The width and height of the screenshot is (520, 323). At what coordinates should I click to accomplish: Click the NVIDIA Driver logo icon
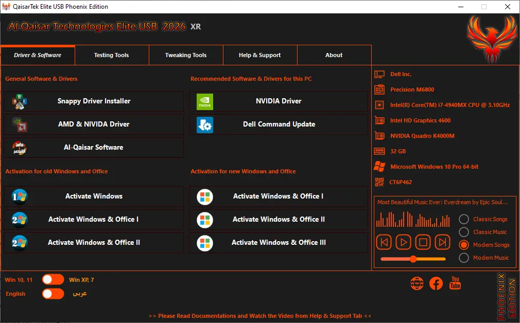[x=205, y=102]
